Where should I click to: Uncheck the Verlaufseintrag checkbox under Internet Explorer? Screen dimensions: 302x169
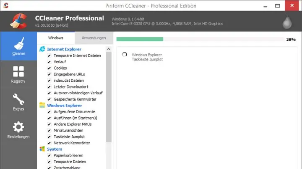[x=49, y=62]
